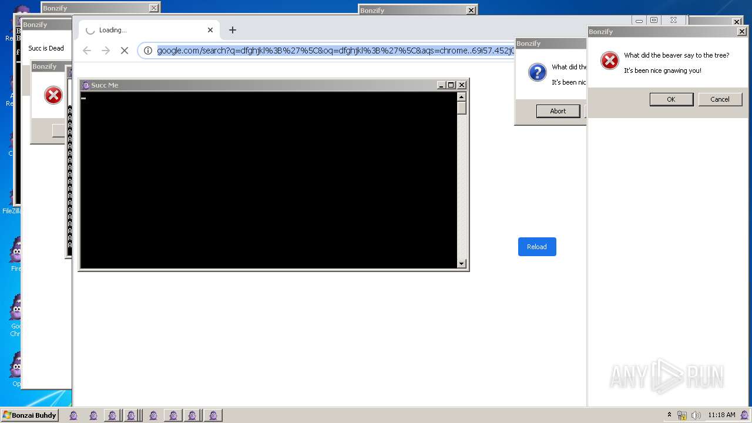This screenshot has height=423, width=752.
Task: Click the Succ Me scrollbar down arrow
Action: [x=462, y=264]
